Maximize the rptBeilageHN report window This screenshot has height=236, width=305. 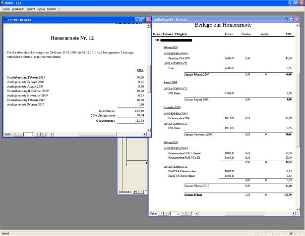tap(292, 19)
